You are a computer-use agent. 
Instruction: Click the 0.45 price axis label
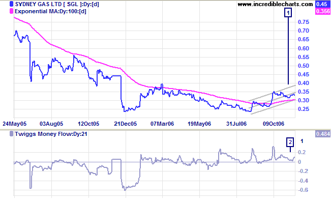pyautogui.click(x=304, y=74)
